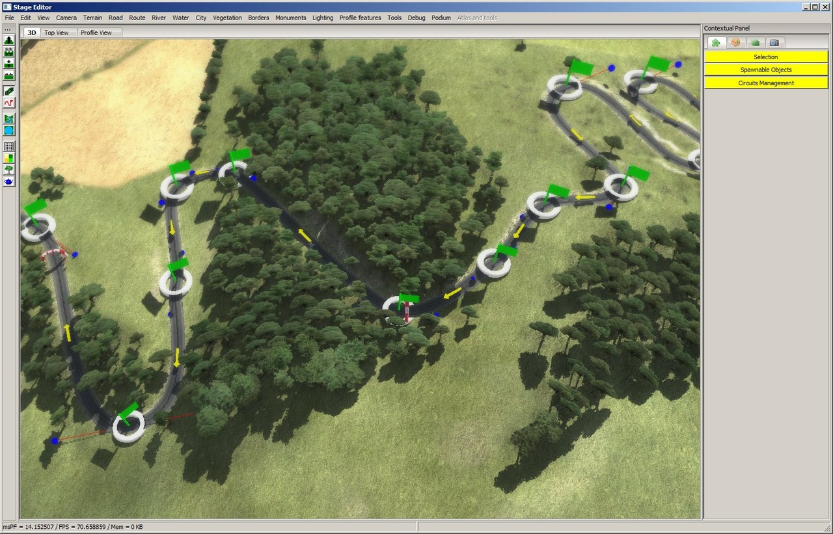Switch to the camera panel tab
833x534 pixels.
774,43
